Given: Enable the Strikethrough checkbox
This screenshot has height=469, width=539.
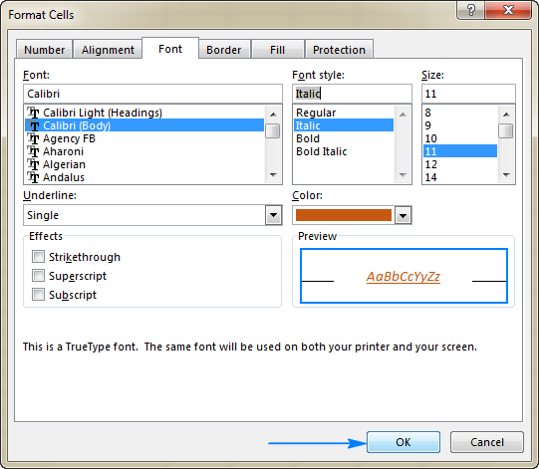Looking at the screenshot, I should click(38, 256).
